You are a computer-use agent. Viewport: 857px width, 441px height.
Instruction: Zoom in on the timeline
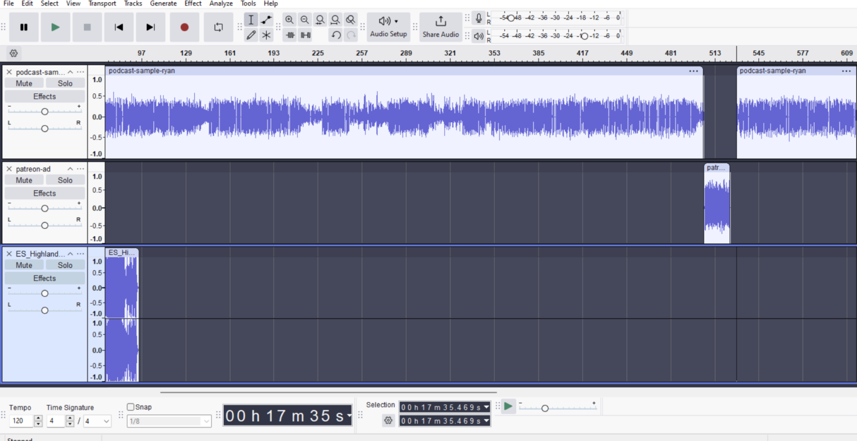tap(290, 20)
